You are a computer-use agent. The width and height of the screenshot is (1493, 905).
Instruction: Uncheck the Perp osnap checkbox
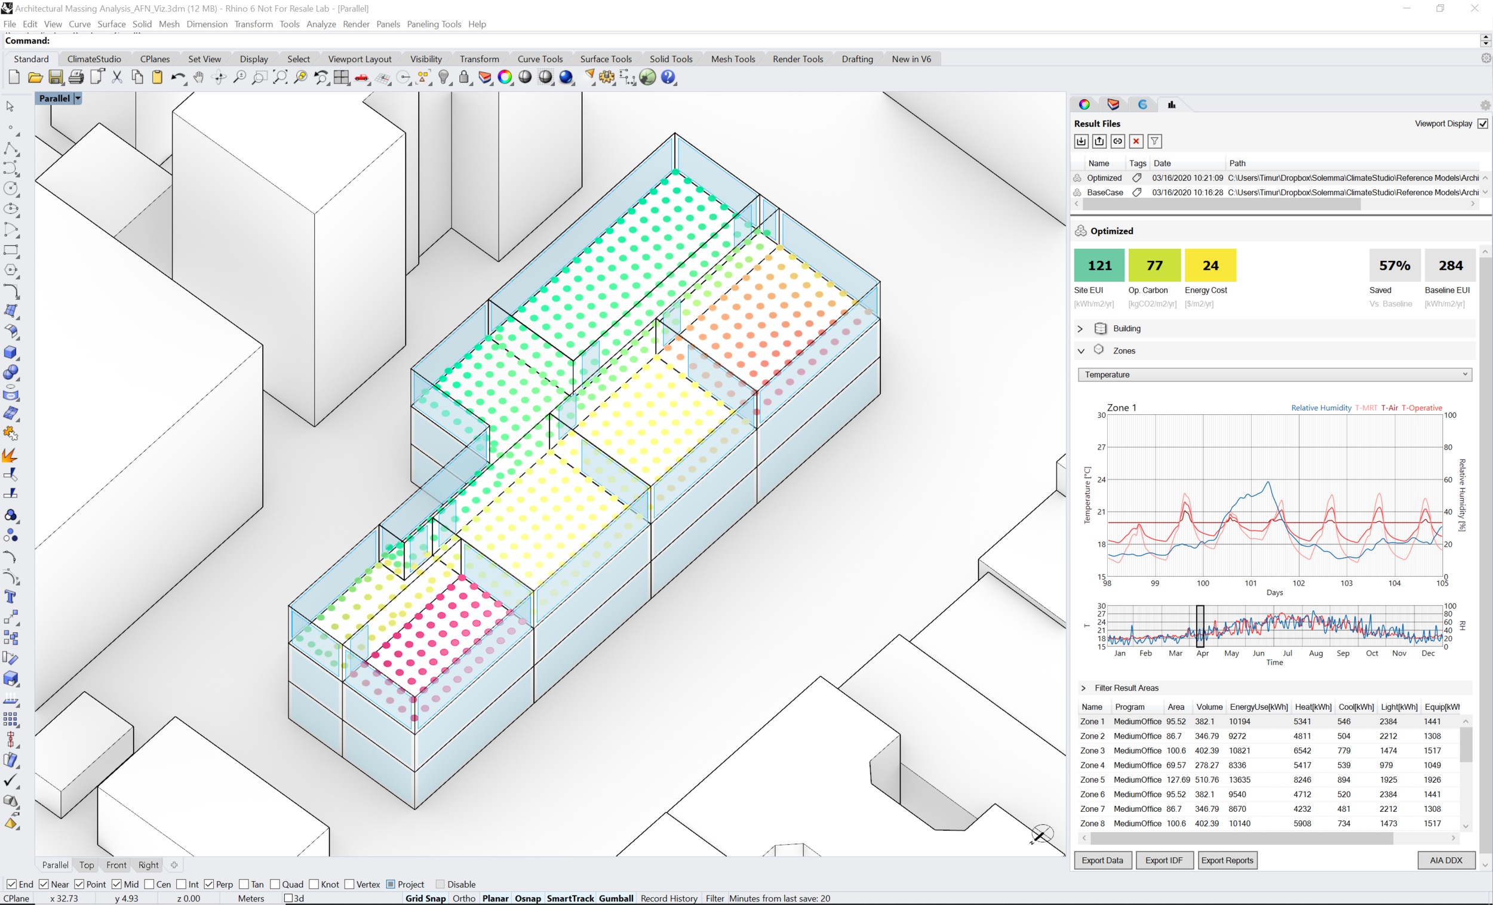click(209, 884)
